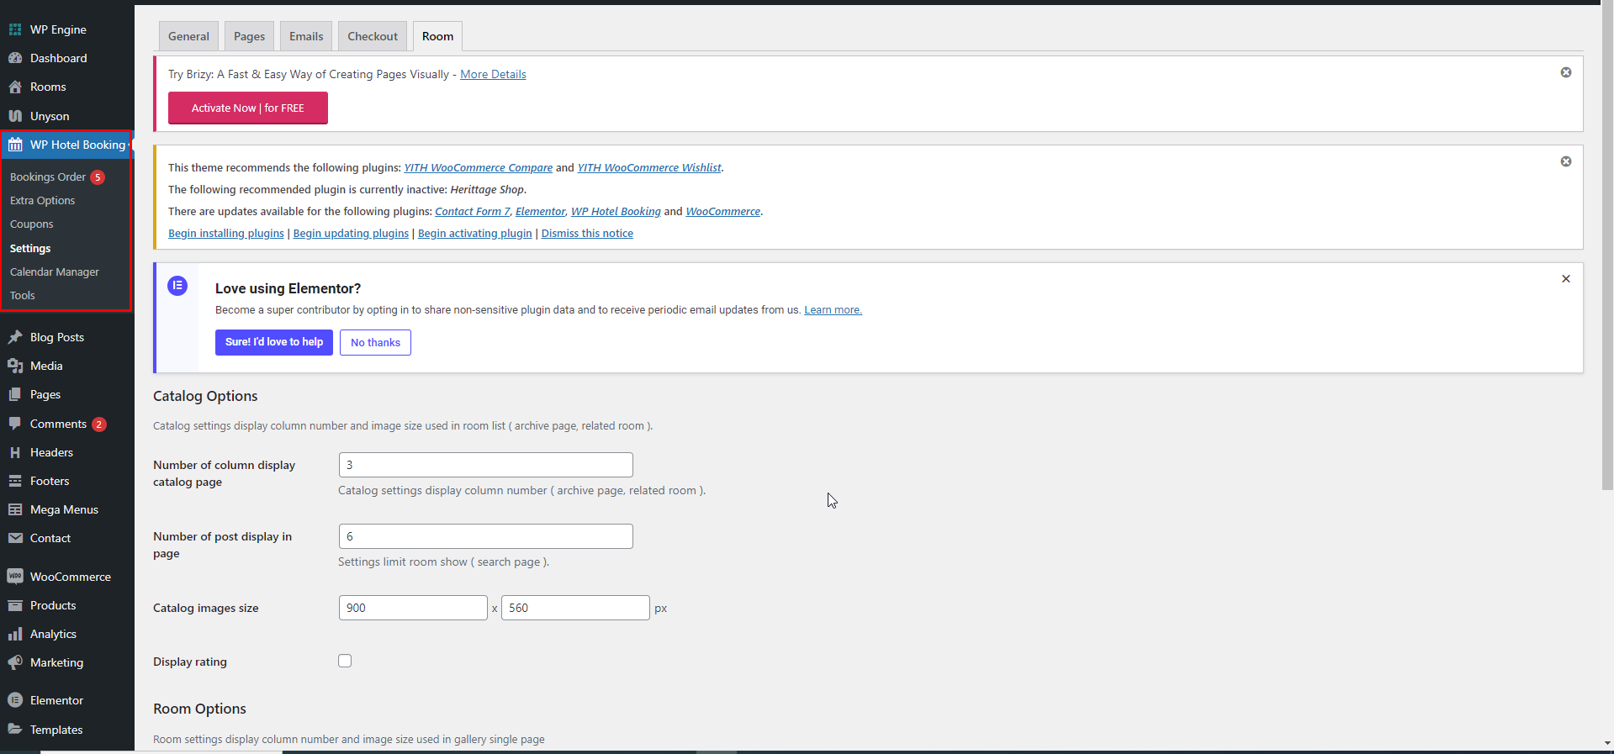Open the Contact Form 7 update link

(473, 211)
